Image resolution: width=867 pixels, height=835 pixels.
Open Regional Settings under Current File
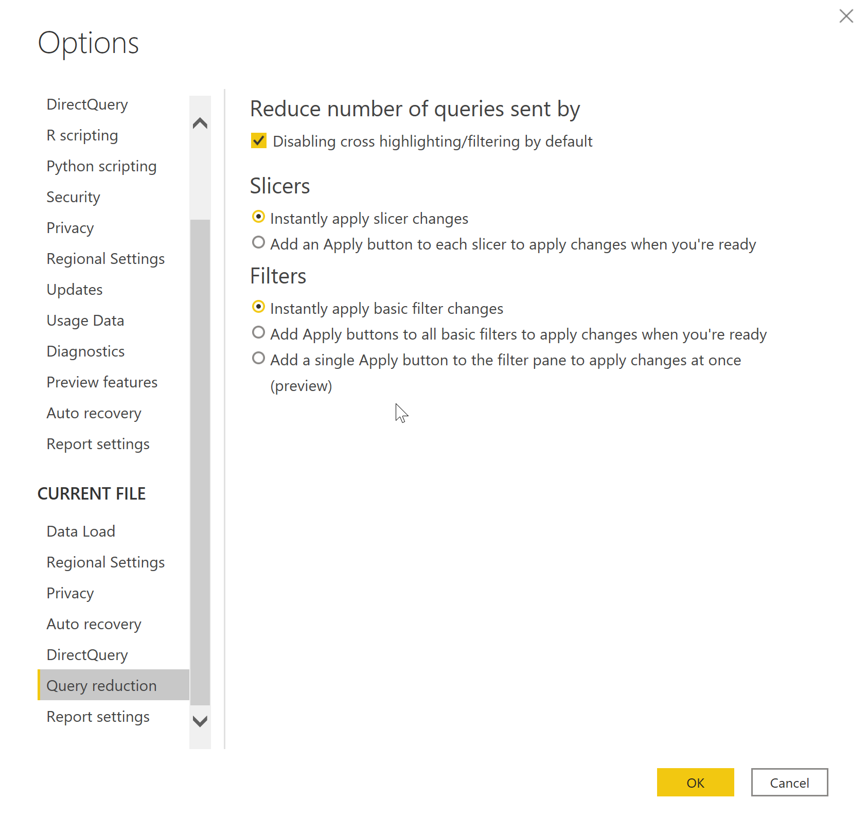(105, 562)
